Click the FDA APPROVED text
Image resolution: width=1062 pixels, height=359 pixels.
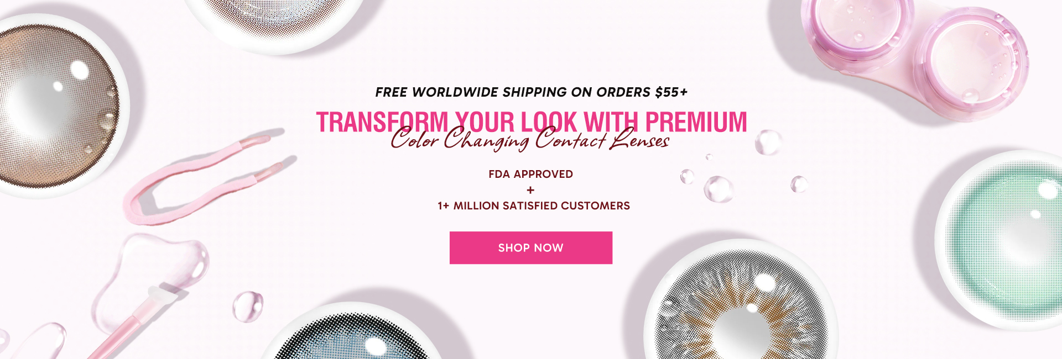coord(530,174)
